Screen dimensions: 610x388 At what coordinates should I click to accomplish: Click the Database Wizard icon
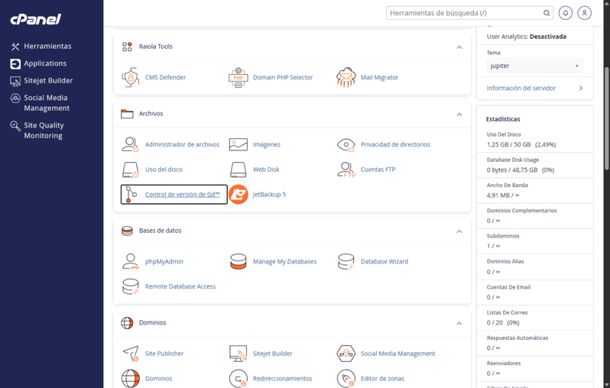tap(346, 261)
